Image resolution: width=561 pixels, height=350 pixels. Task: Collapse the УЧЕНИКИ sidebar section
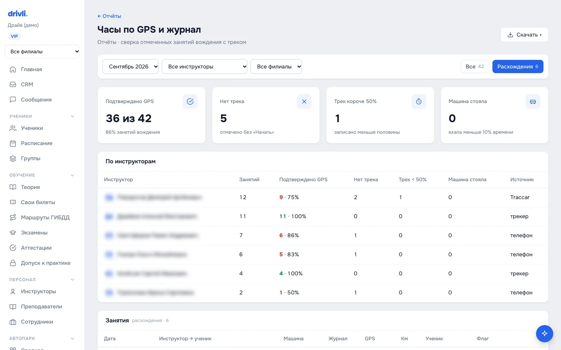(x=72, y=116)
